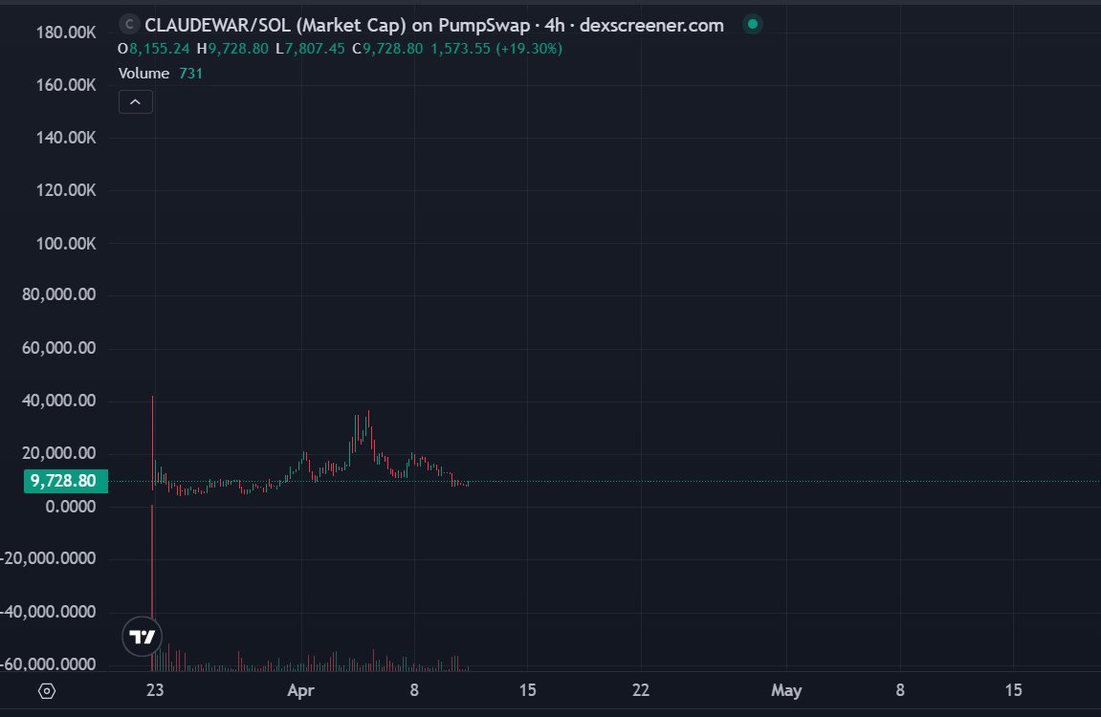
Task: Click the 180.00K price axis label
Action: (66, 33)
